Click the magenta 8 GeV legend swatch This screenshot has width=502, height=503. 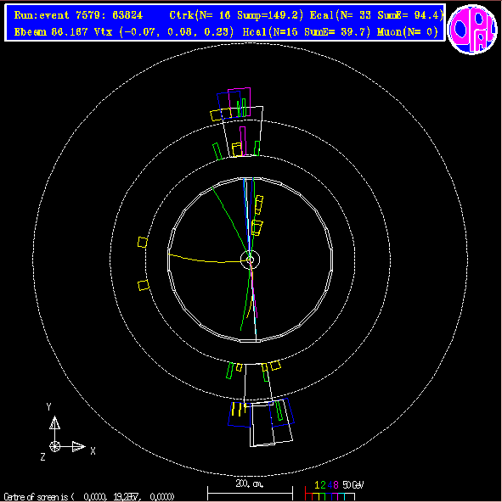click(336, 496)
